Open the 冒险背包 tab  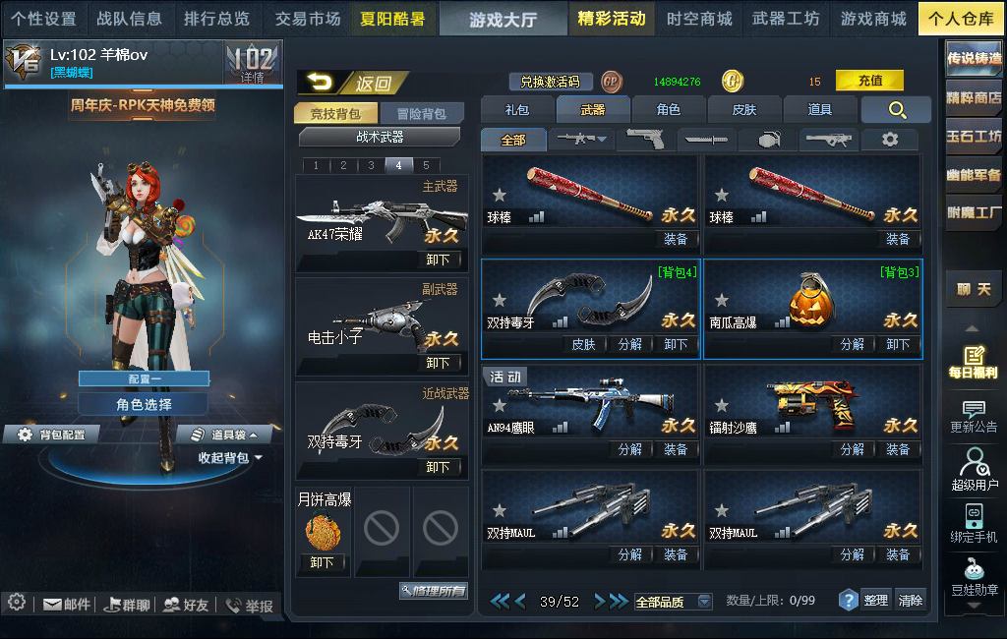421,114
